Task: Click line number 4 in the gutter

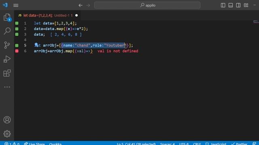Action: point(25,40)
